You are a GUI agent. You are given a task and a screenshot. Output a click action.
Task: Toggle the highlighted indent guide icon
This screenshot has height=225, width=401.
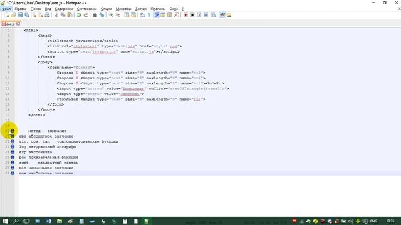pos(157,15)
